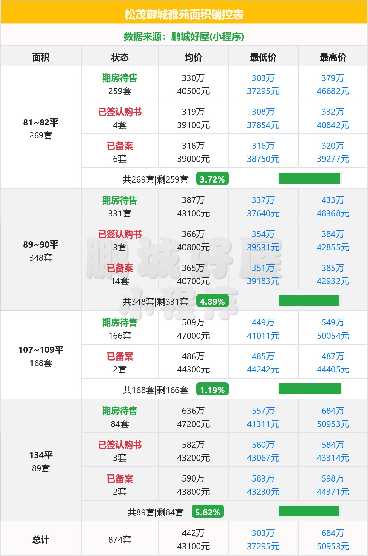The image size is (368, 556).
Task: Click the green progress bar beside 5.62%
Action: (308, 511)
